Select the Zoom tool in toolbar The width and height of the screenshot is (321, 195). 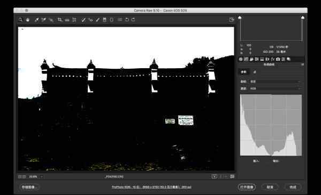coord(20,20)
